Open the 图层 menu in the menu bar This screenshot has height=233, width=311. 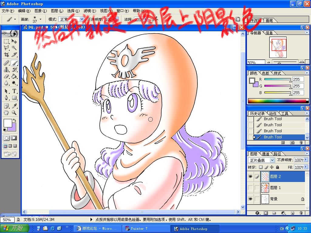click(57, 11)
